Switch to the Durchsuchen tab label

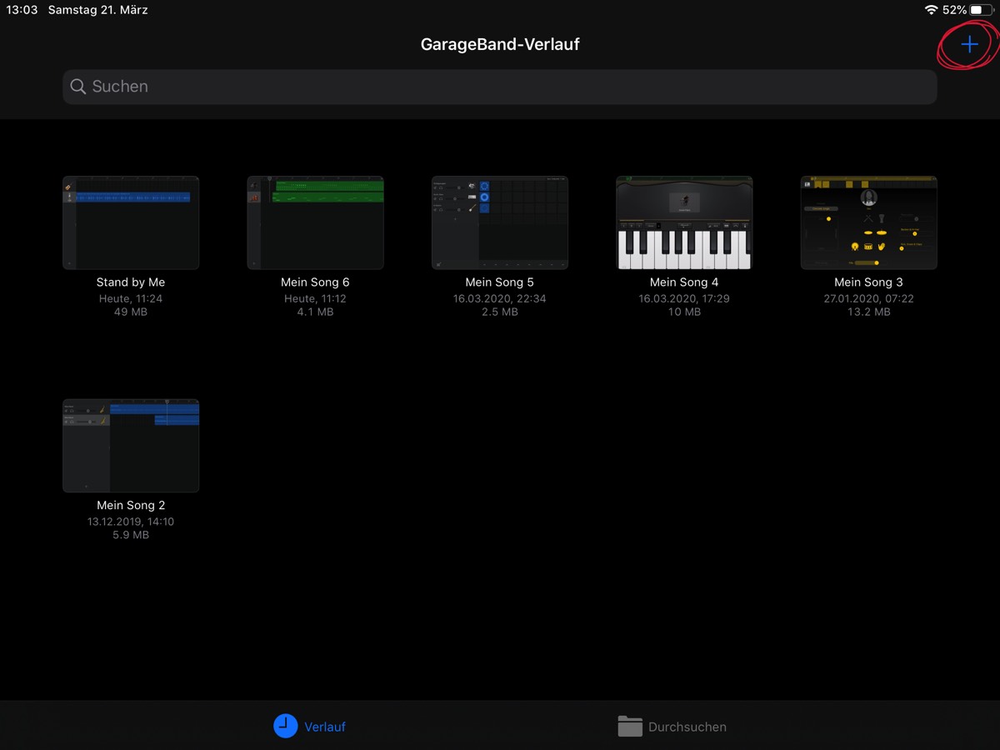(x=687, y=727)
